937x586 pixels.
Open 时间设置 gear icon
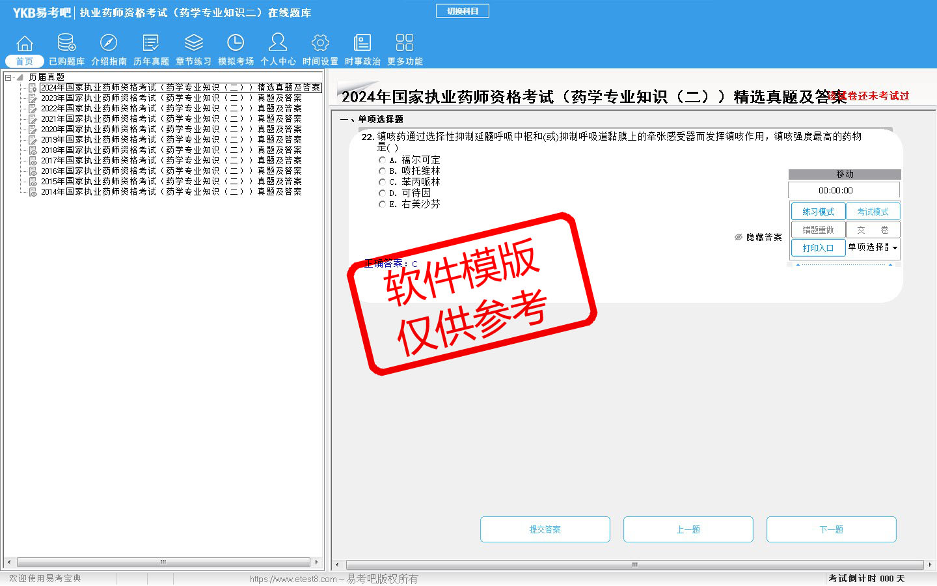pos(320,44)
